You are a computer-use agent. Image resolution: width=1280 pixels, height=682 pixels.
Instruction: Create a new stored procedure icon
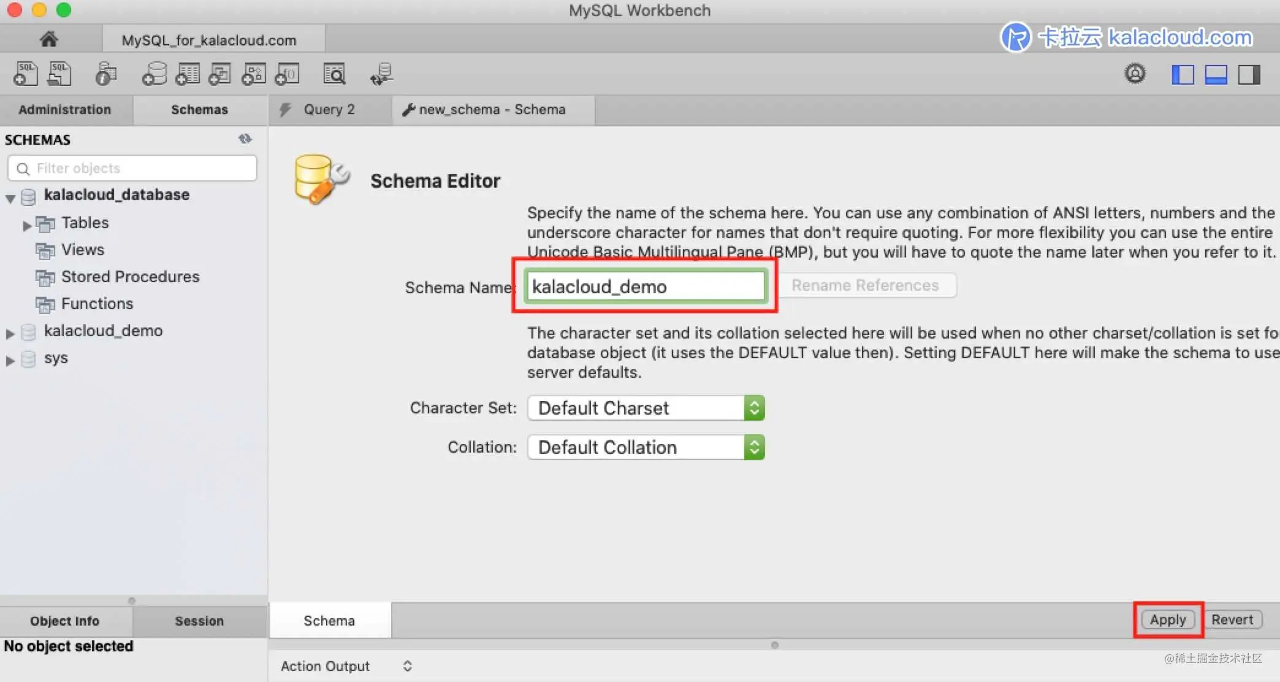click(254, 74)
